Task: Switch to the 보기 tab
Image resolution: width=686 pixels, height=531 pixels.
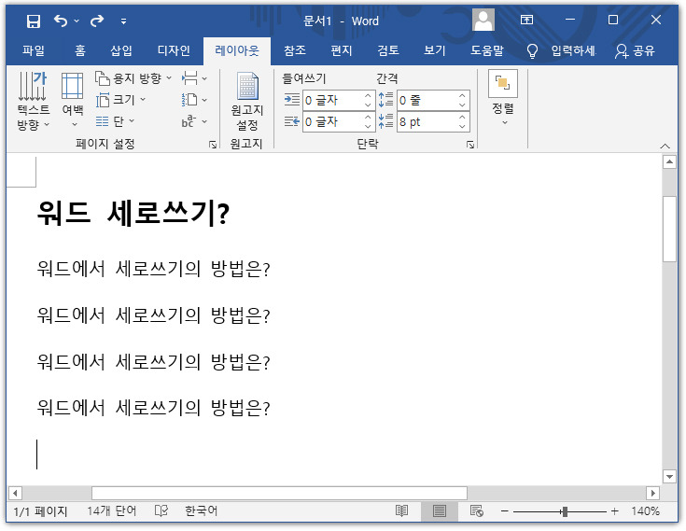Action: tap(434, 50)
